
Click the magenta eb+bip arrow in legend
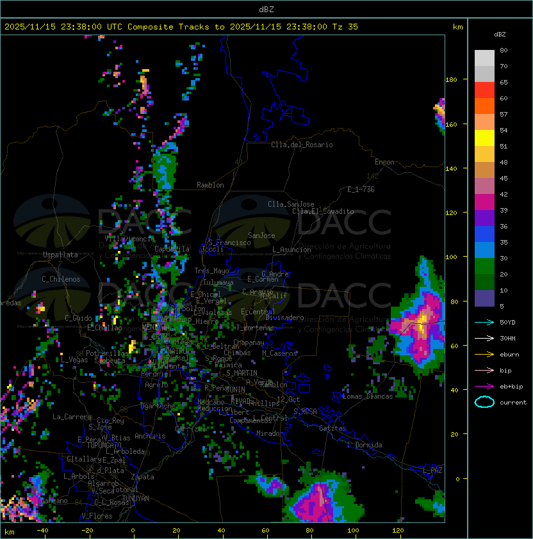coord(484,387)
